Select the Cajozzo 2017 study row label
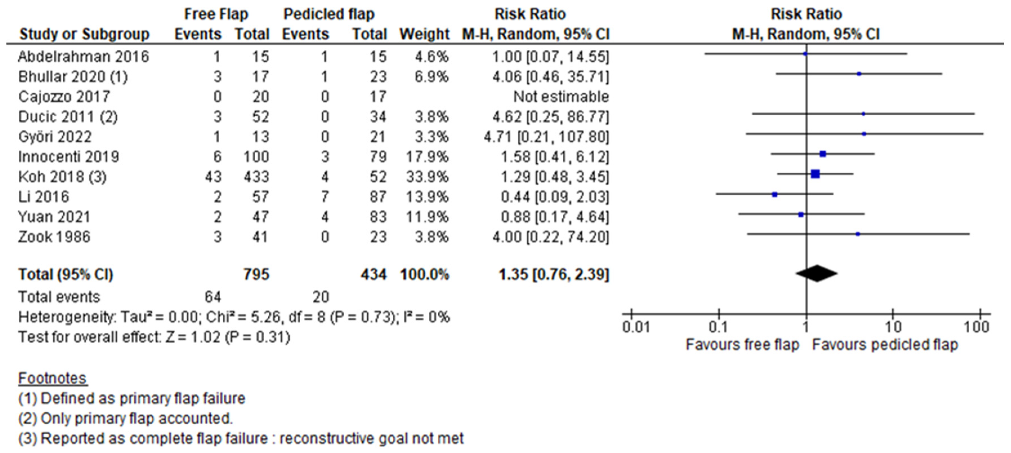This screenshot has width=1011, height=453. point(64,97)
